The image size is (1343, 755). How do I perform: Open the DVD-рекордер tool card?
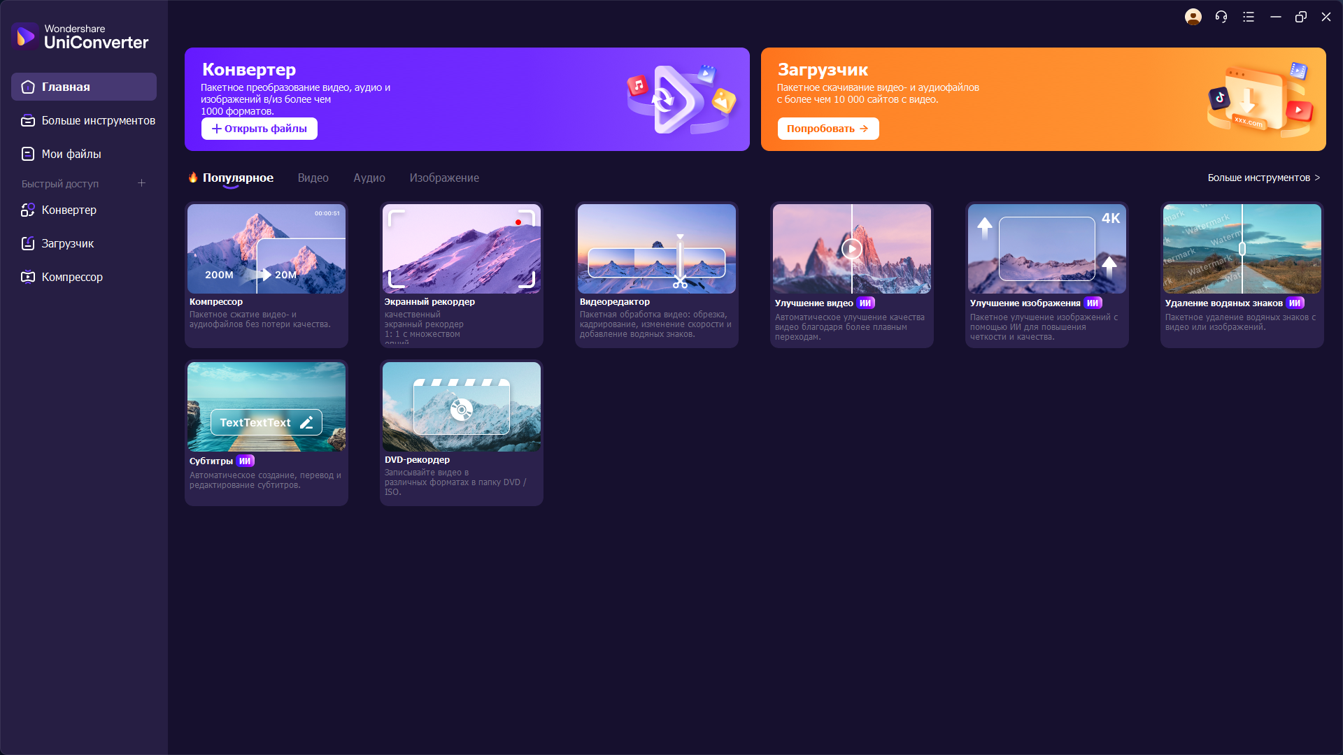pos(461,432)
